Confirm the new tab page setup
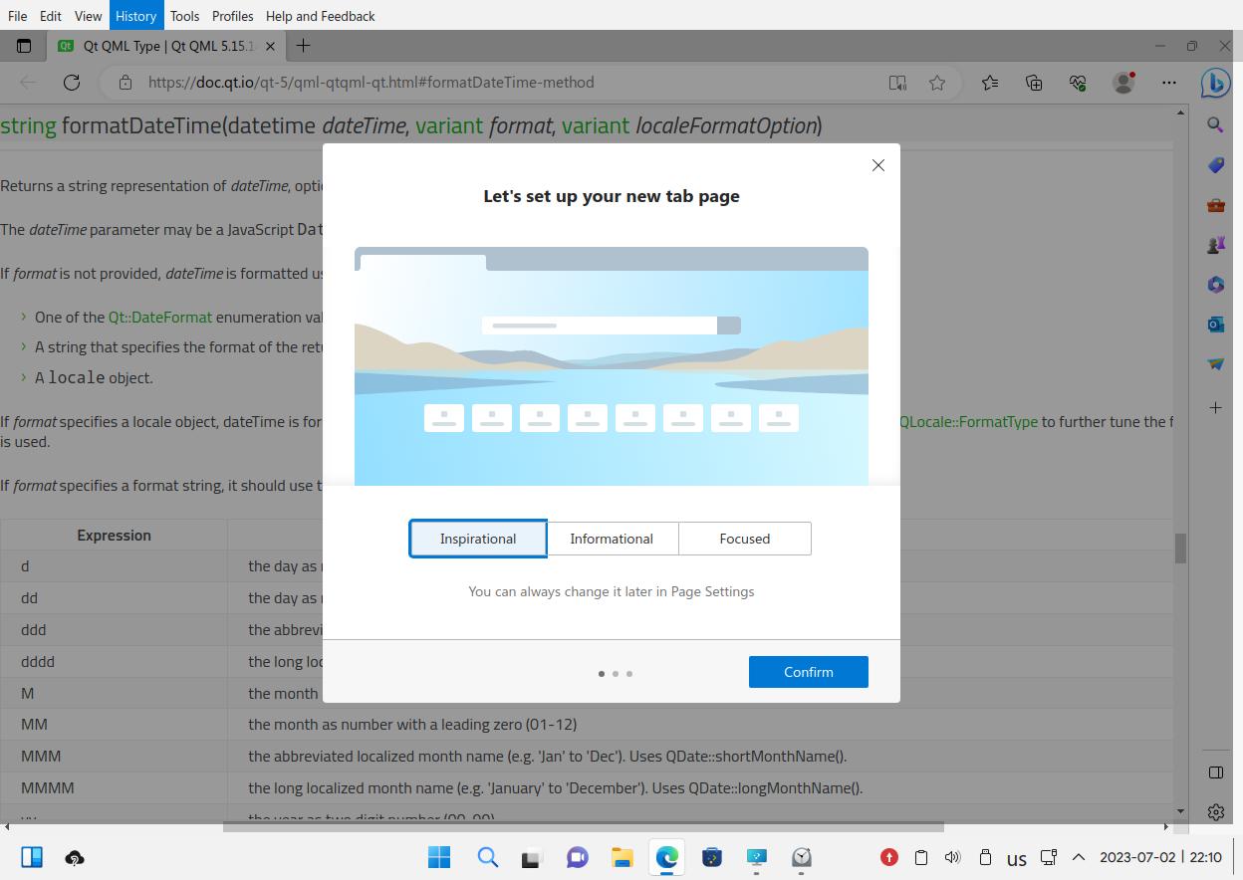 pyautogui.click(x=809, y=672)
